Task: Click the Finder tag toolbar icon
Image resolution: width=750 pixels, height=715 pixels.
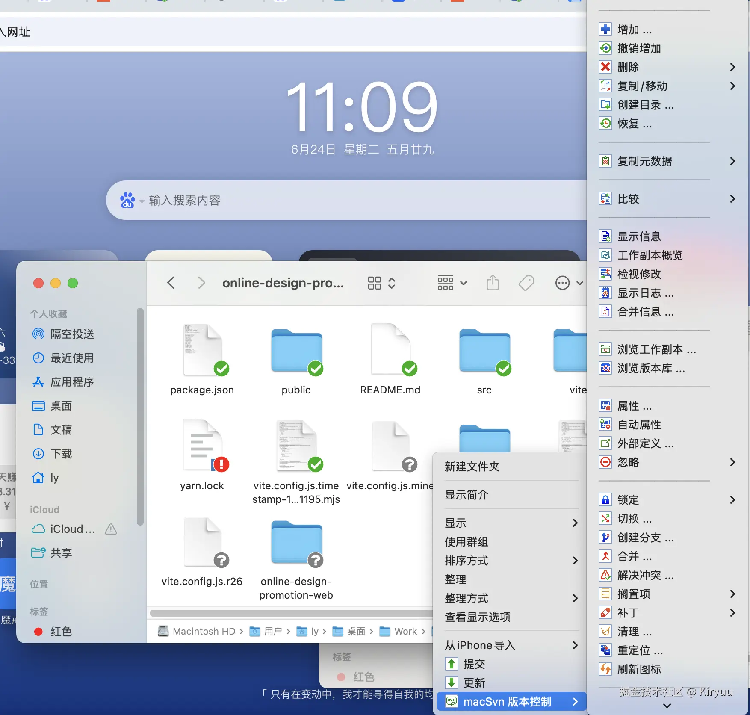Action: click(526, 283)
